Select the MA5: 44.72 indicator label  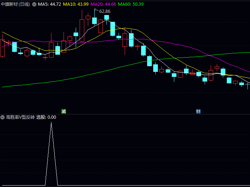(x=50, y=4)
